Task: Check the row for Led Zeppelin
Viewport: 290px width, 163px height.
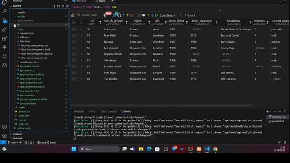Action: 74,48
